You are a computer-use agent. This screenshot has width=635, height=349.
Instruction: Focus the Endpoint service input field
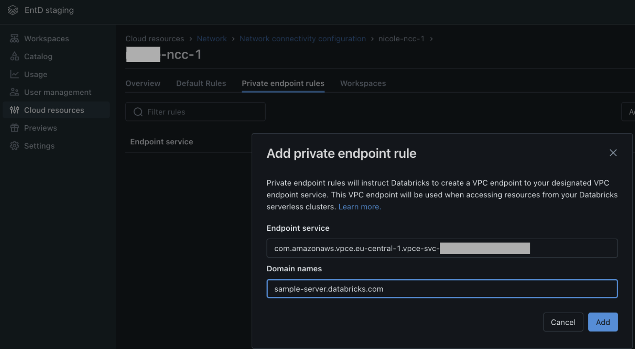(x=442, y=248)
